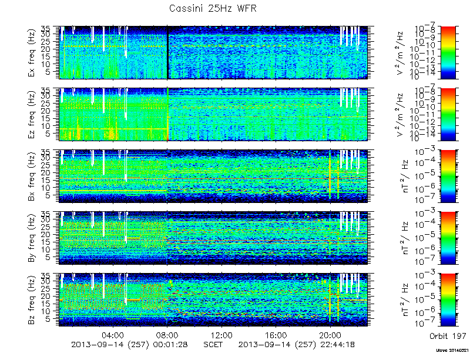This screenshot has height=353, width=470.
Task: Pick the color bar beside the Ex panel
Action: click(448, 52)
